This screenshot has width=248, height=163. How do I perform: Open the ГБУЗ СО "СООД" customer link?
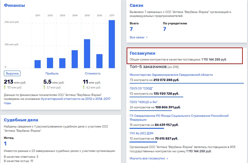click(141, 88)
